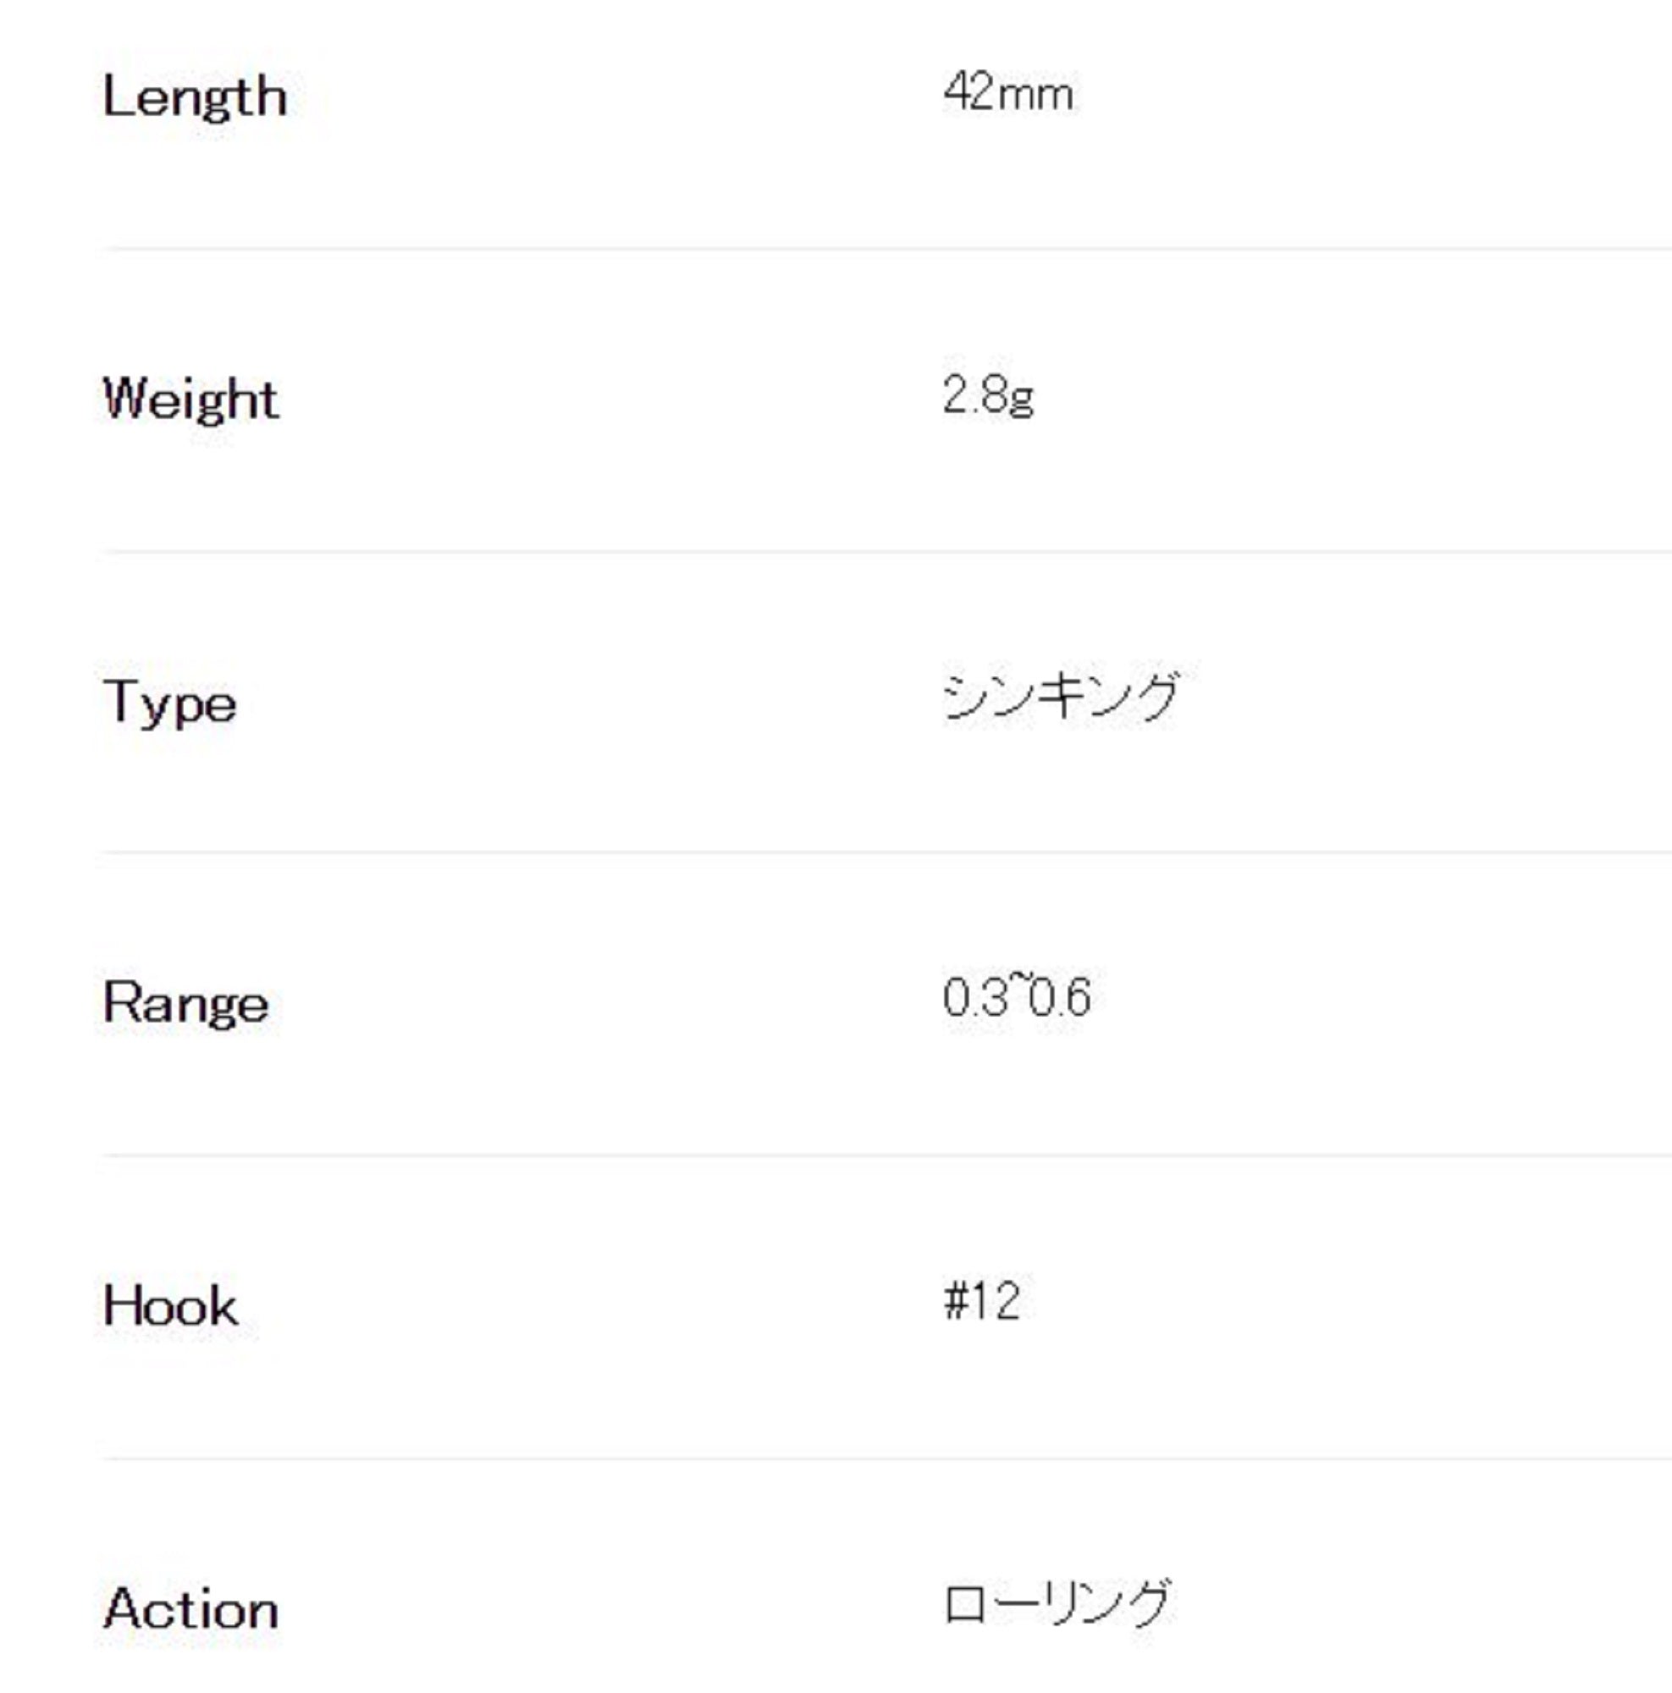This screenshot has height=1693, width=1672.
Task: Click the Range row label
Action: pyautogui.click(x=185, y=1002)
